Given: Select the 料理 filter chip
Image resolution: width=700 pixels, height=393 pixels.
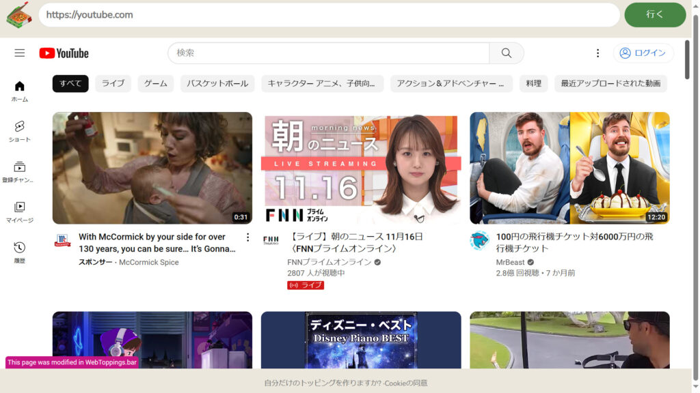Looking at the screenshot, I should click(x=533, y=83).
